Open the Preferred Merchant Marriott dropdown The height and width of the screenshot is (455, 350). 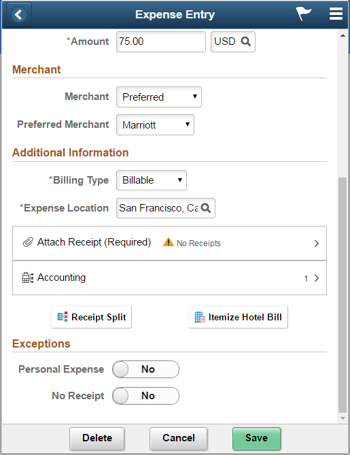(x=155, y=124)
